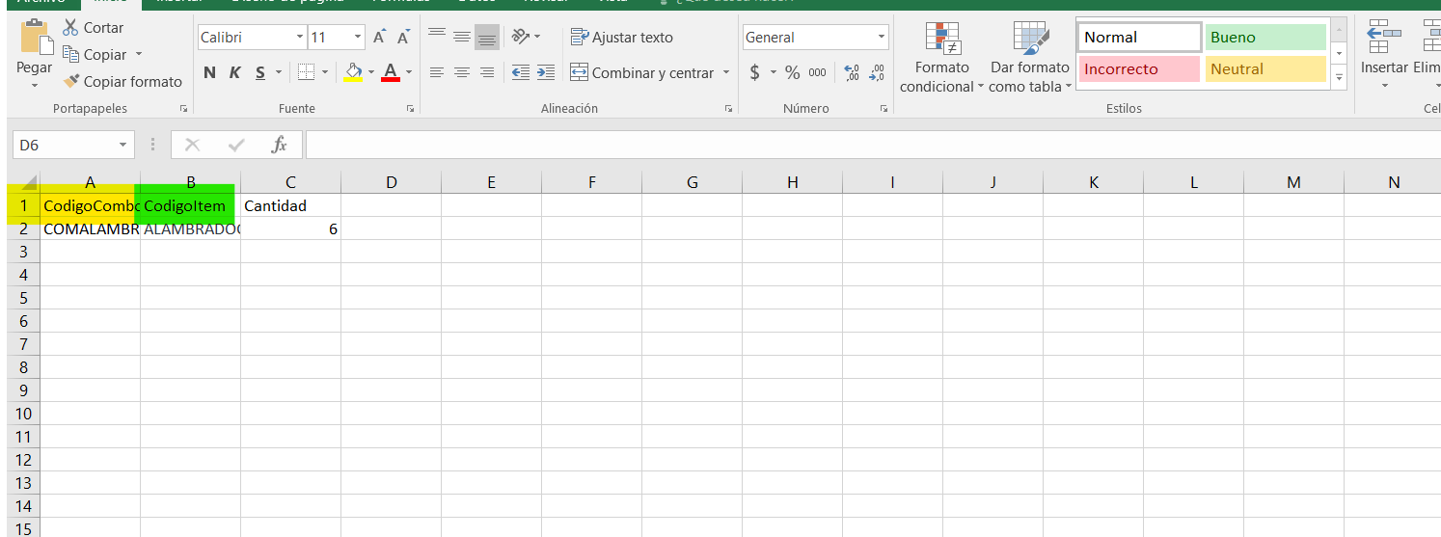The image size is (1441, 537).
Task: Toggle italic K formatting
Action: tap(234, 72)
